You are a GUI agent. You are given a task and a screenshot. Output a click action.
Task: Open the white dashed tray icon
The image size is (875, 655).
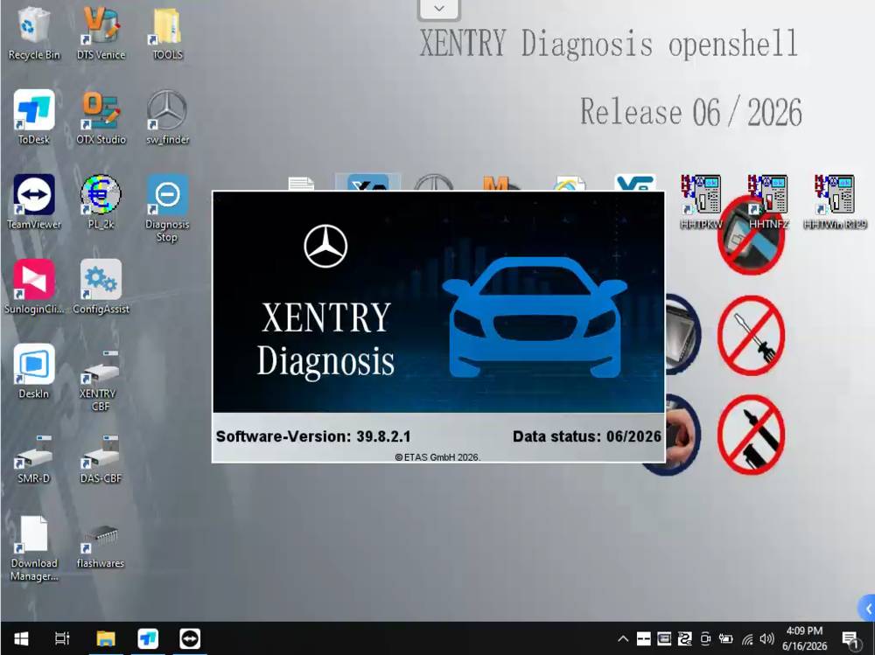coord(643,638)
